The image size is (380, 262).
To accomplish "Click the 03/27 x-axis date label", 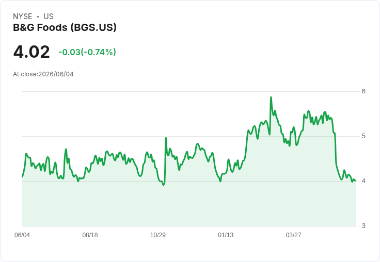I will coord(293,235).
